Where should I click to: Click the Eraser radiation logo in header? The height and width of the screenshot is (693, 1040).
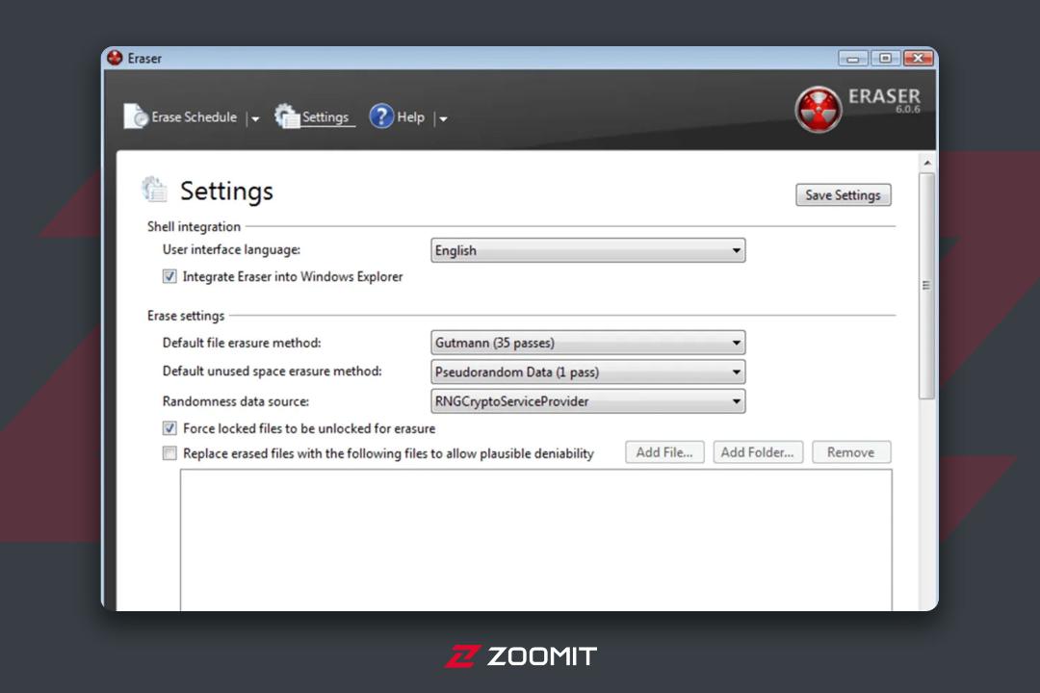[819, 110]
